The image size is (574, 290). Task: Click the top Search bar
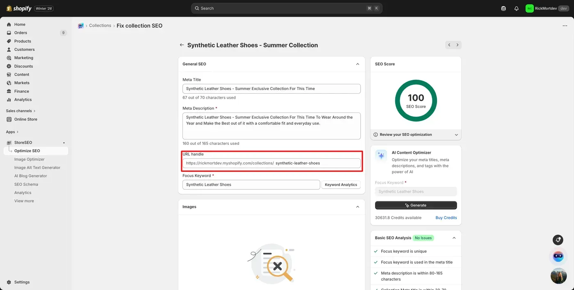pyautogui.click(x=287, y=8)
